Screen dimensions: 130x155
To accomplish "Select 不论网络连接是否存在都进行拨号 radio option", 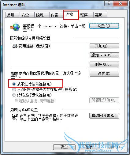I will 14,89.
